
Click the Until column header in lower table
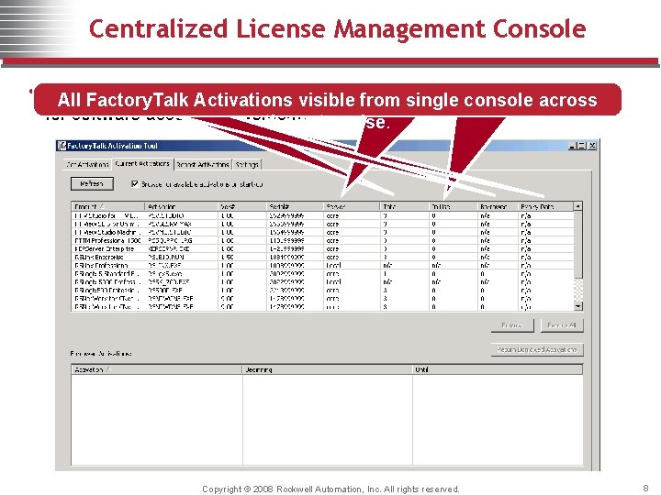click(x=498, y=369)
